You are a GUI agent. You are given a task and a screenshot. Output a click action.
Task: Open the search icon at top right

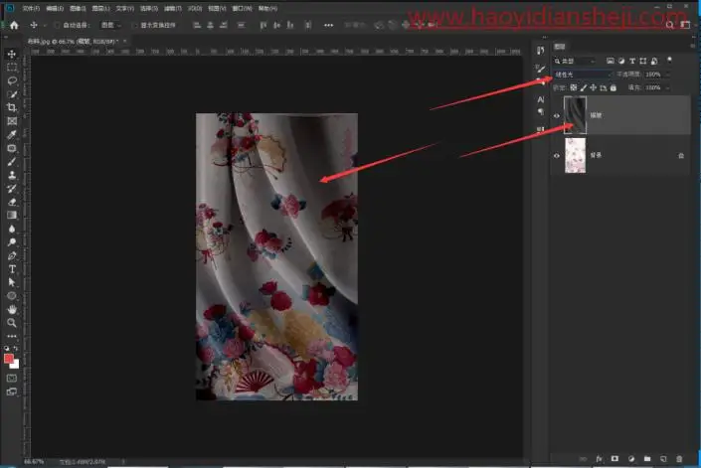click(x=669, y=25)
